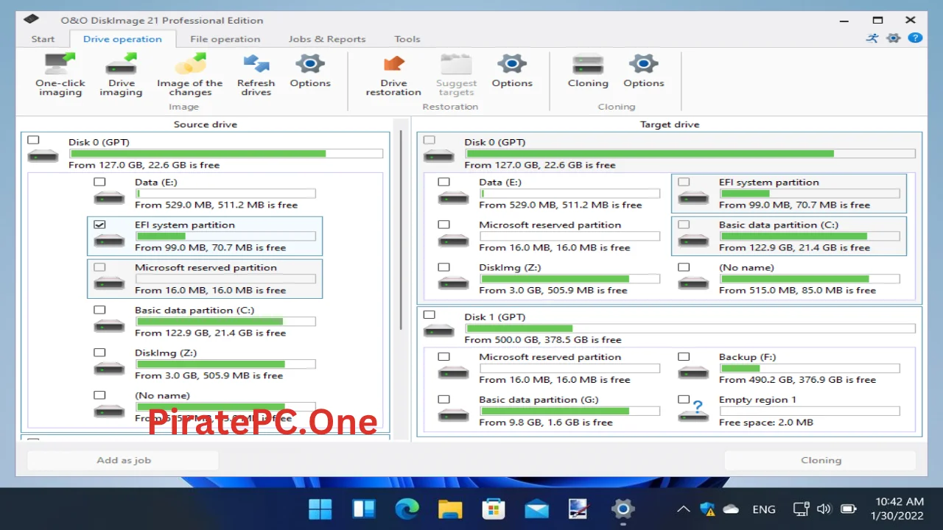Click Add as job button
The height and width of the screenshot is (530, 943).
[x=123, y=460]
